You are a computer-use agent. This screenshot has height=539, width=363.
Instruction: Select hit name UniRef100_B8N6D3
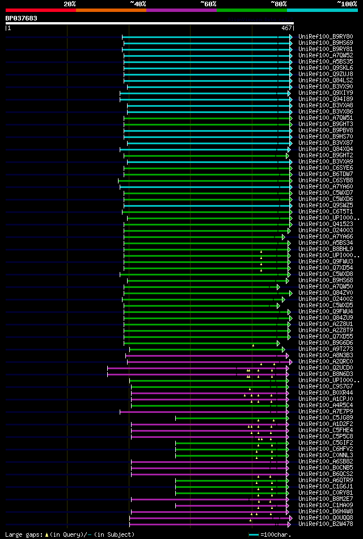point(326,374)
